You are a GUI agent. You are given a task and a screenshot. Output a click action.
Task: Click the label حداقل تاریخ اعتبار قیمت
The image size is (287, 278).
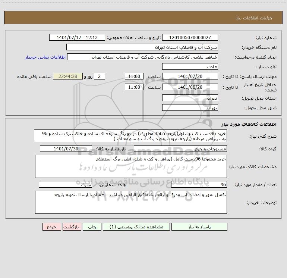(x=260, y=87)
